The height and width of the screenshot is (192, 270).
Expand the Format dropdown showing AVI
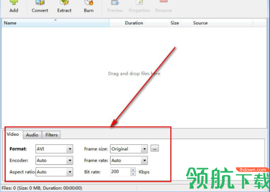pos(54,149)
